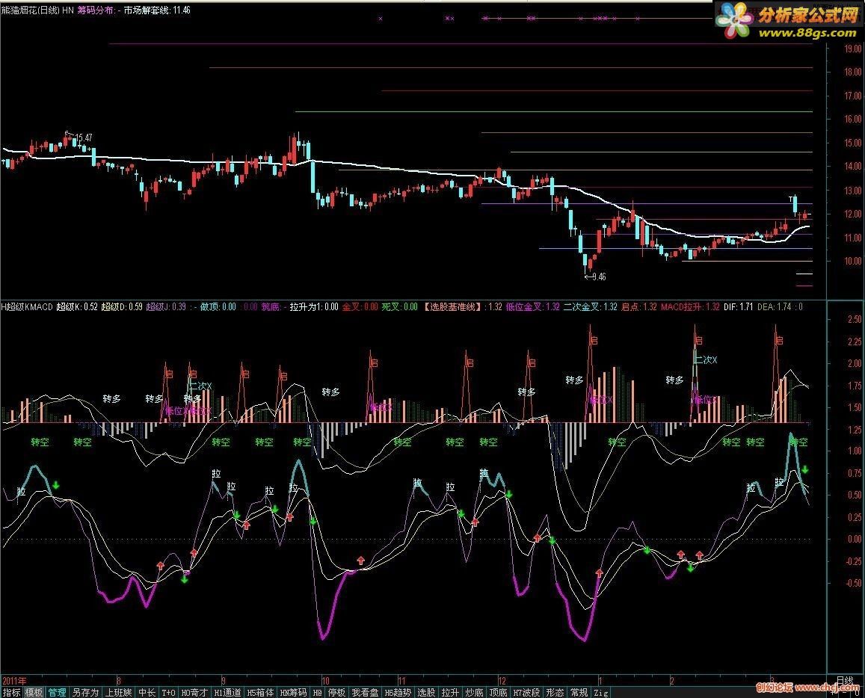Switch to the H7波段 tab
This screenshot has width=865, height=698.
[527, 692]
